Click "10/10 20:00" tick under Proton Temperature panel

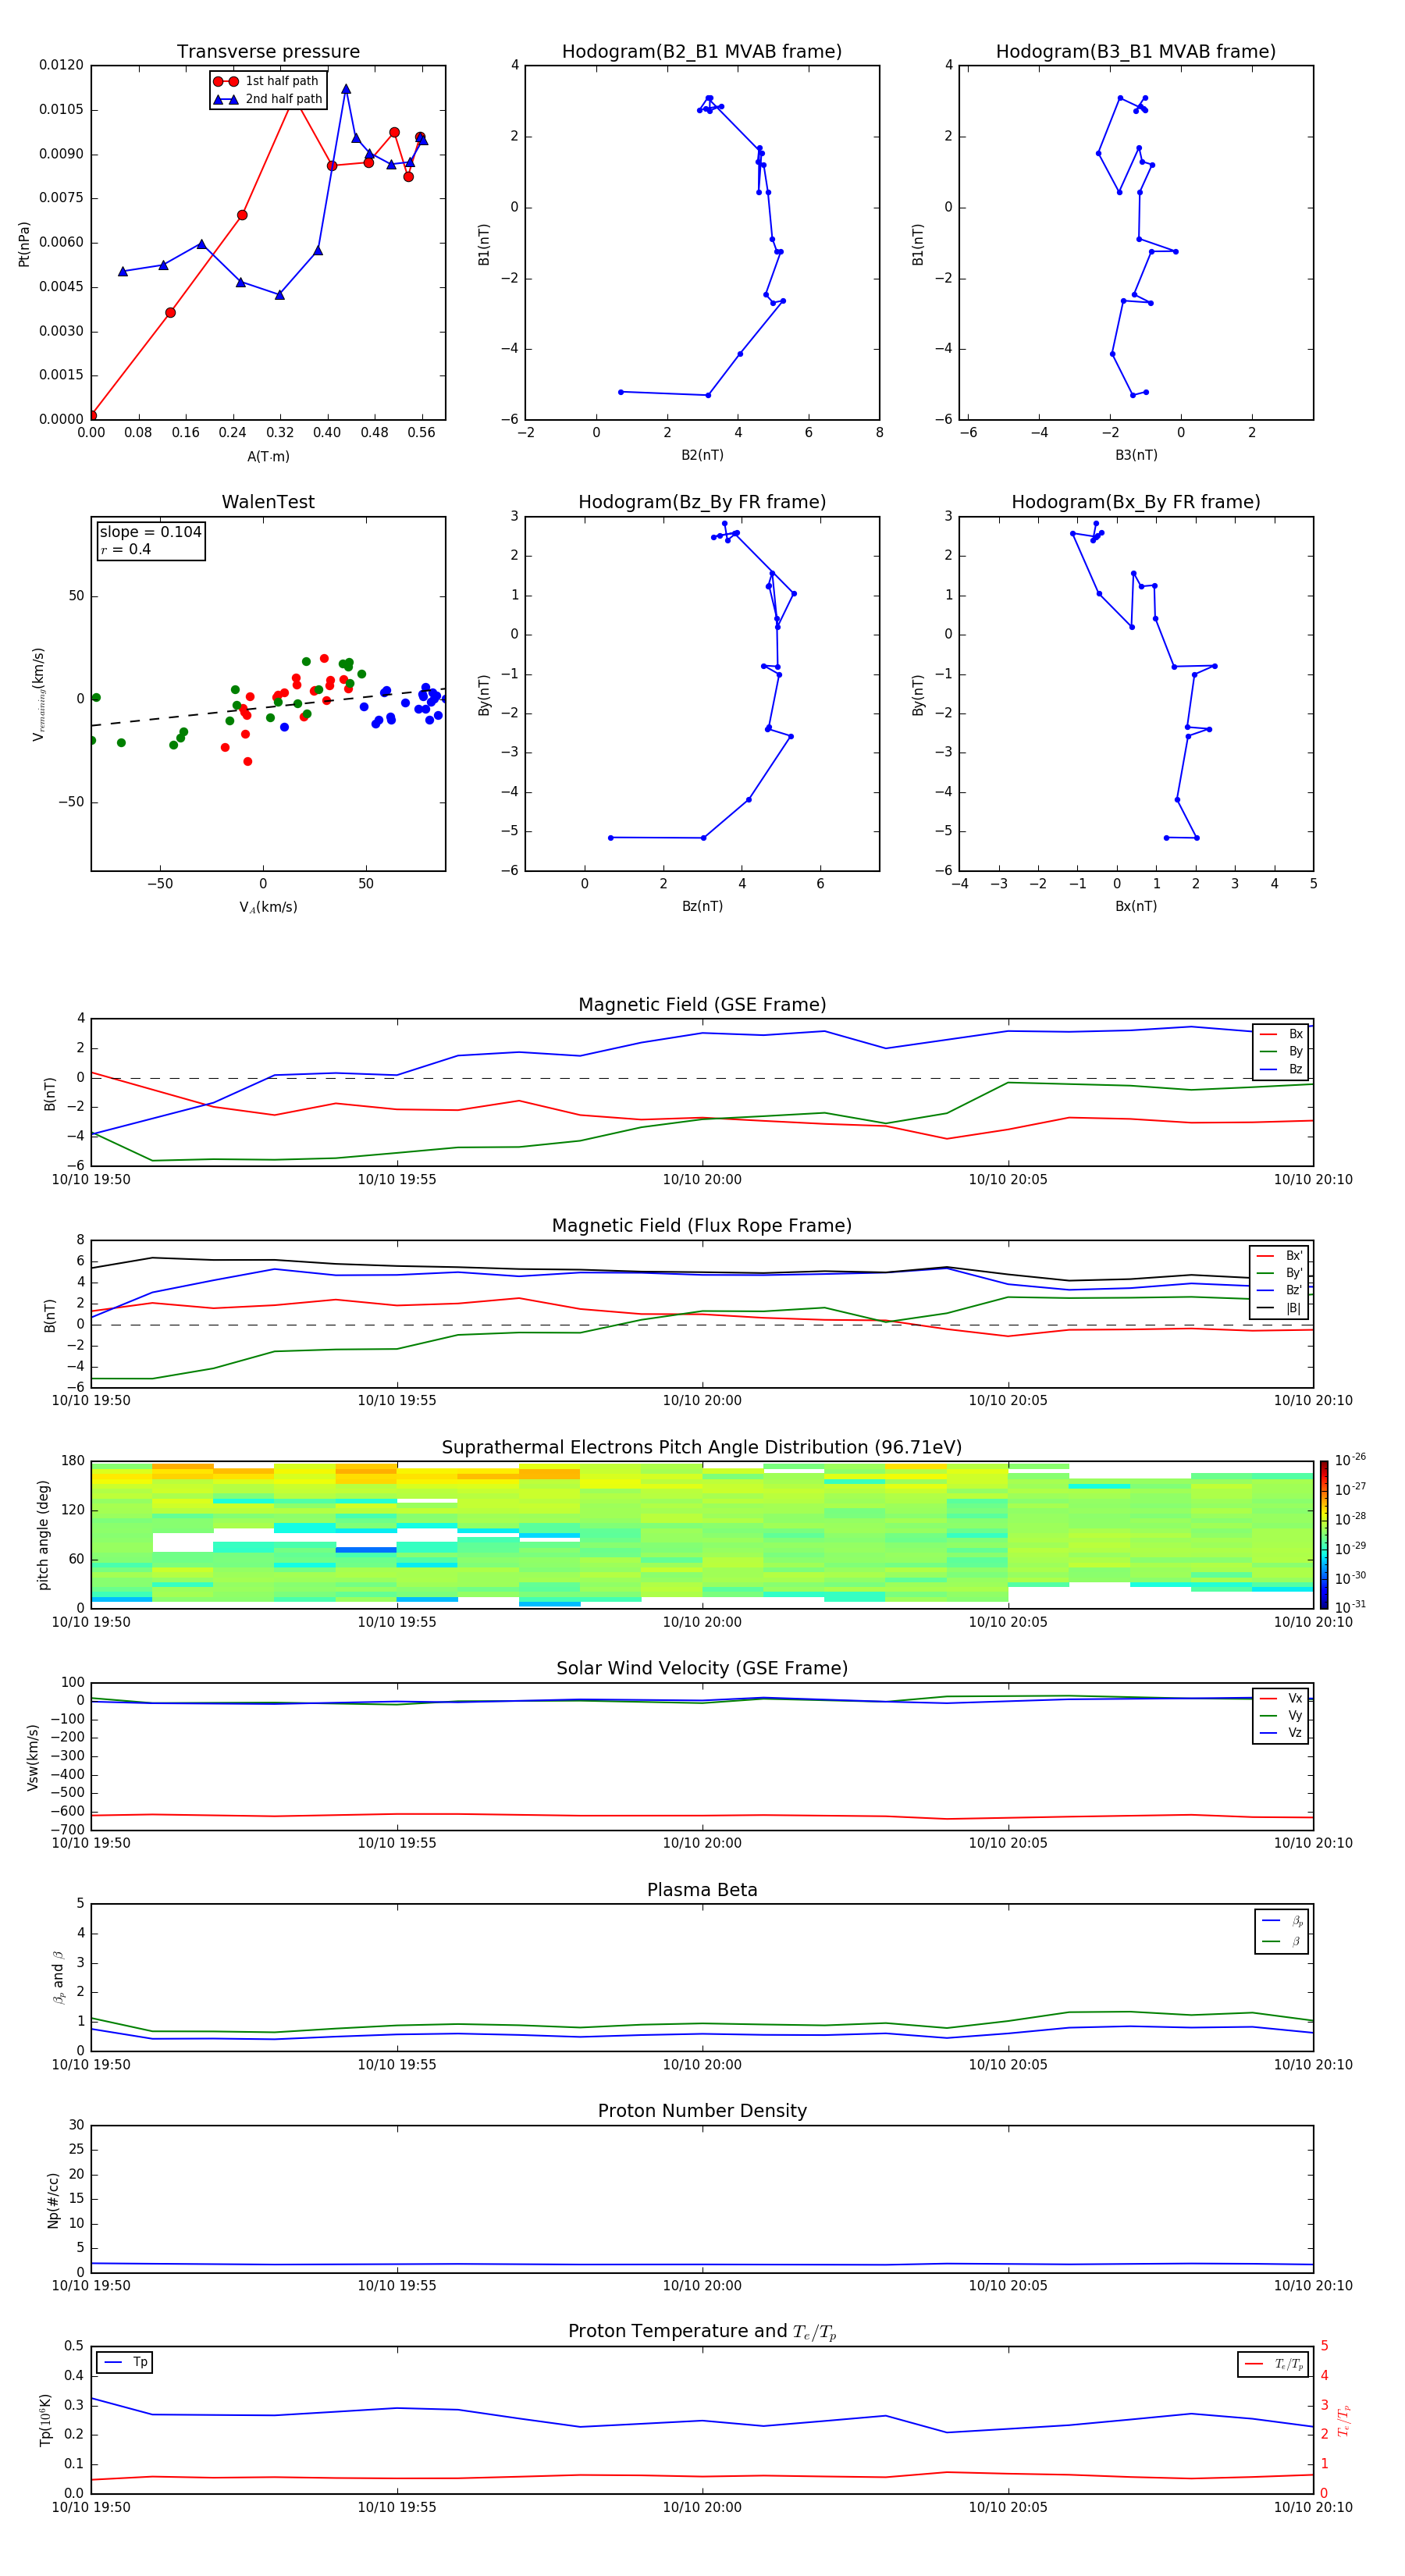(702, 2507)
